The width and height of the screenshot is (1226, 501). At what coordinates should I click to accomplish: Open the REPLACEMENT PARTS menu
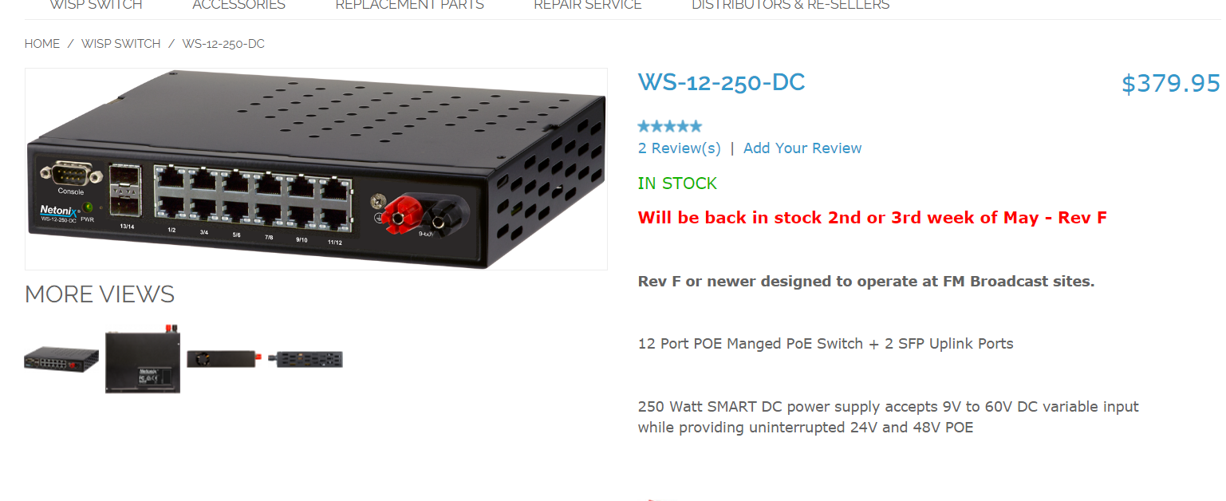[x=409, y=5]
